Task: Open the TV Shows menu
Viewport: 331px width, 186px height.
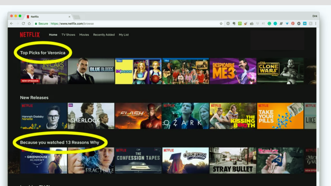Action: (x=68, y=35)
